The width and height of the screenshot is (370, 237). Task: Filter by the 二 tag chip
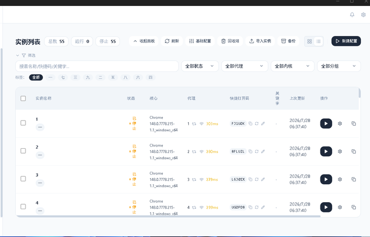coord(100,77)
